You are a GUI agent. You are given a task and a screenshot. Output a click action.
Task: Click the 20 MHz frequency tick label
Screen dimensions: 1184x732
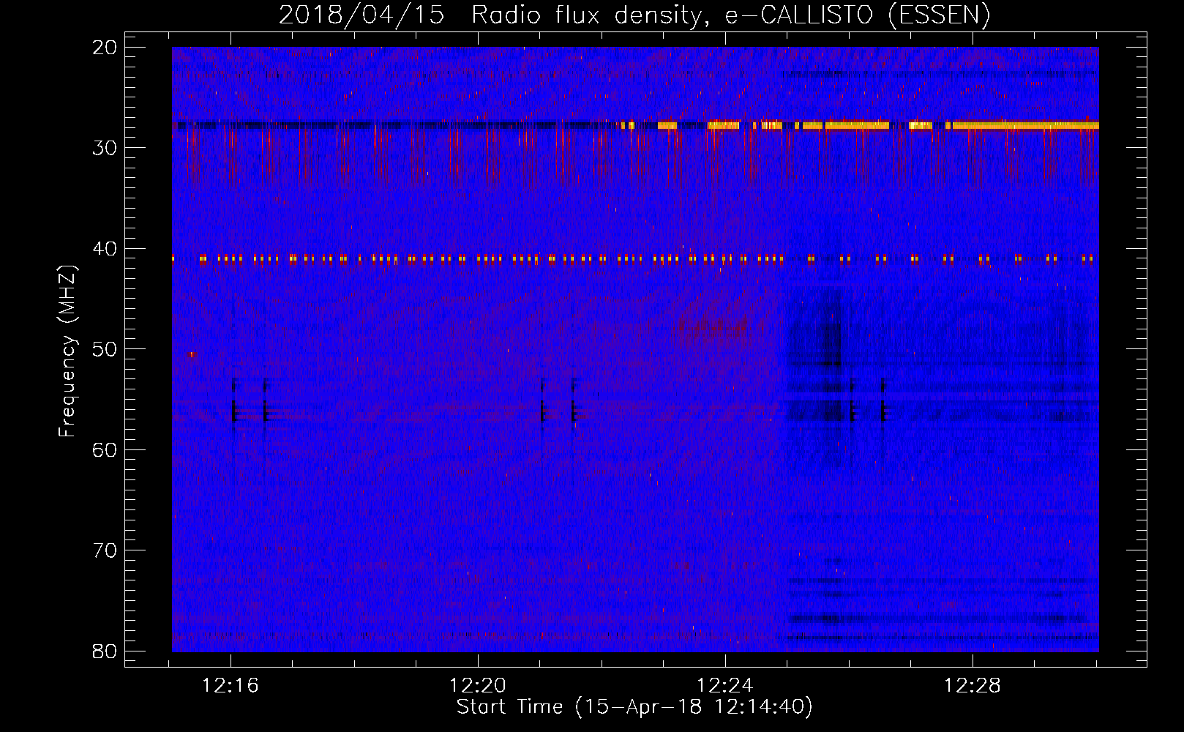pyautogui.click(x=105, y=48)
